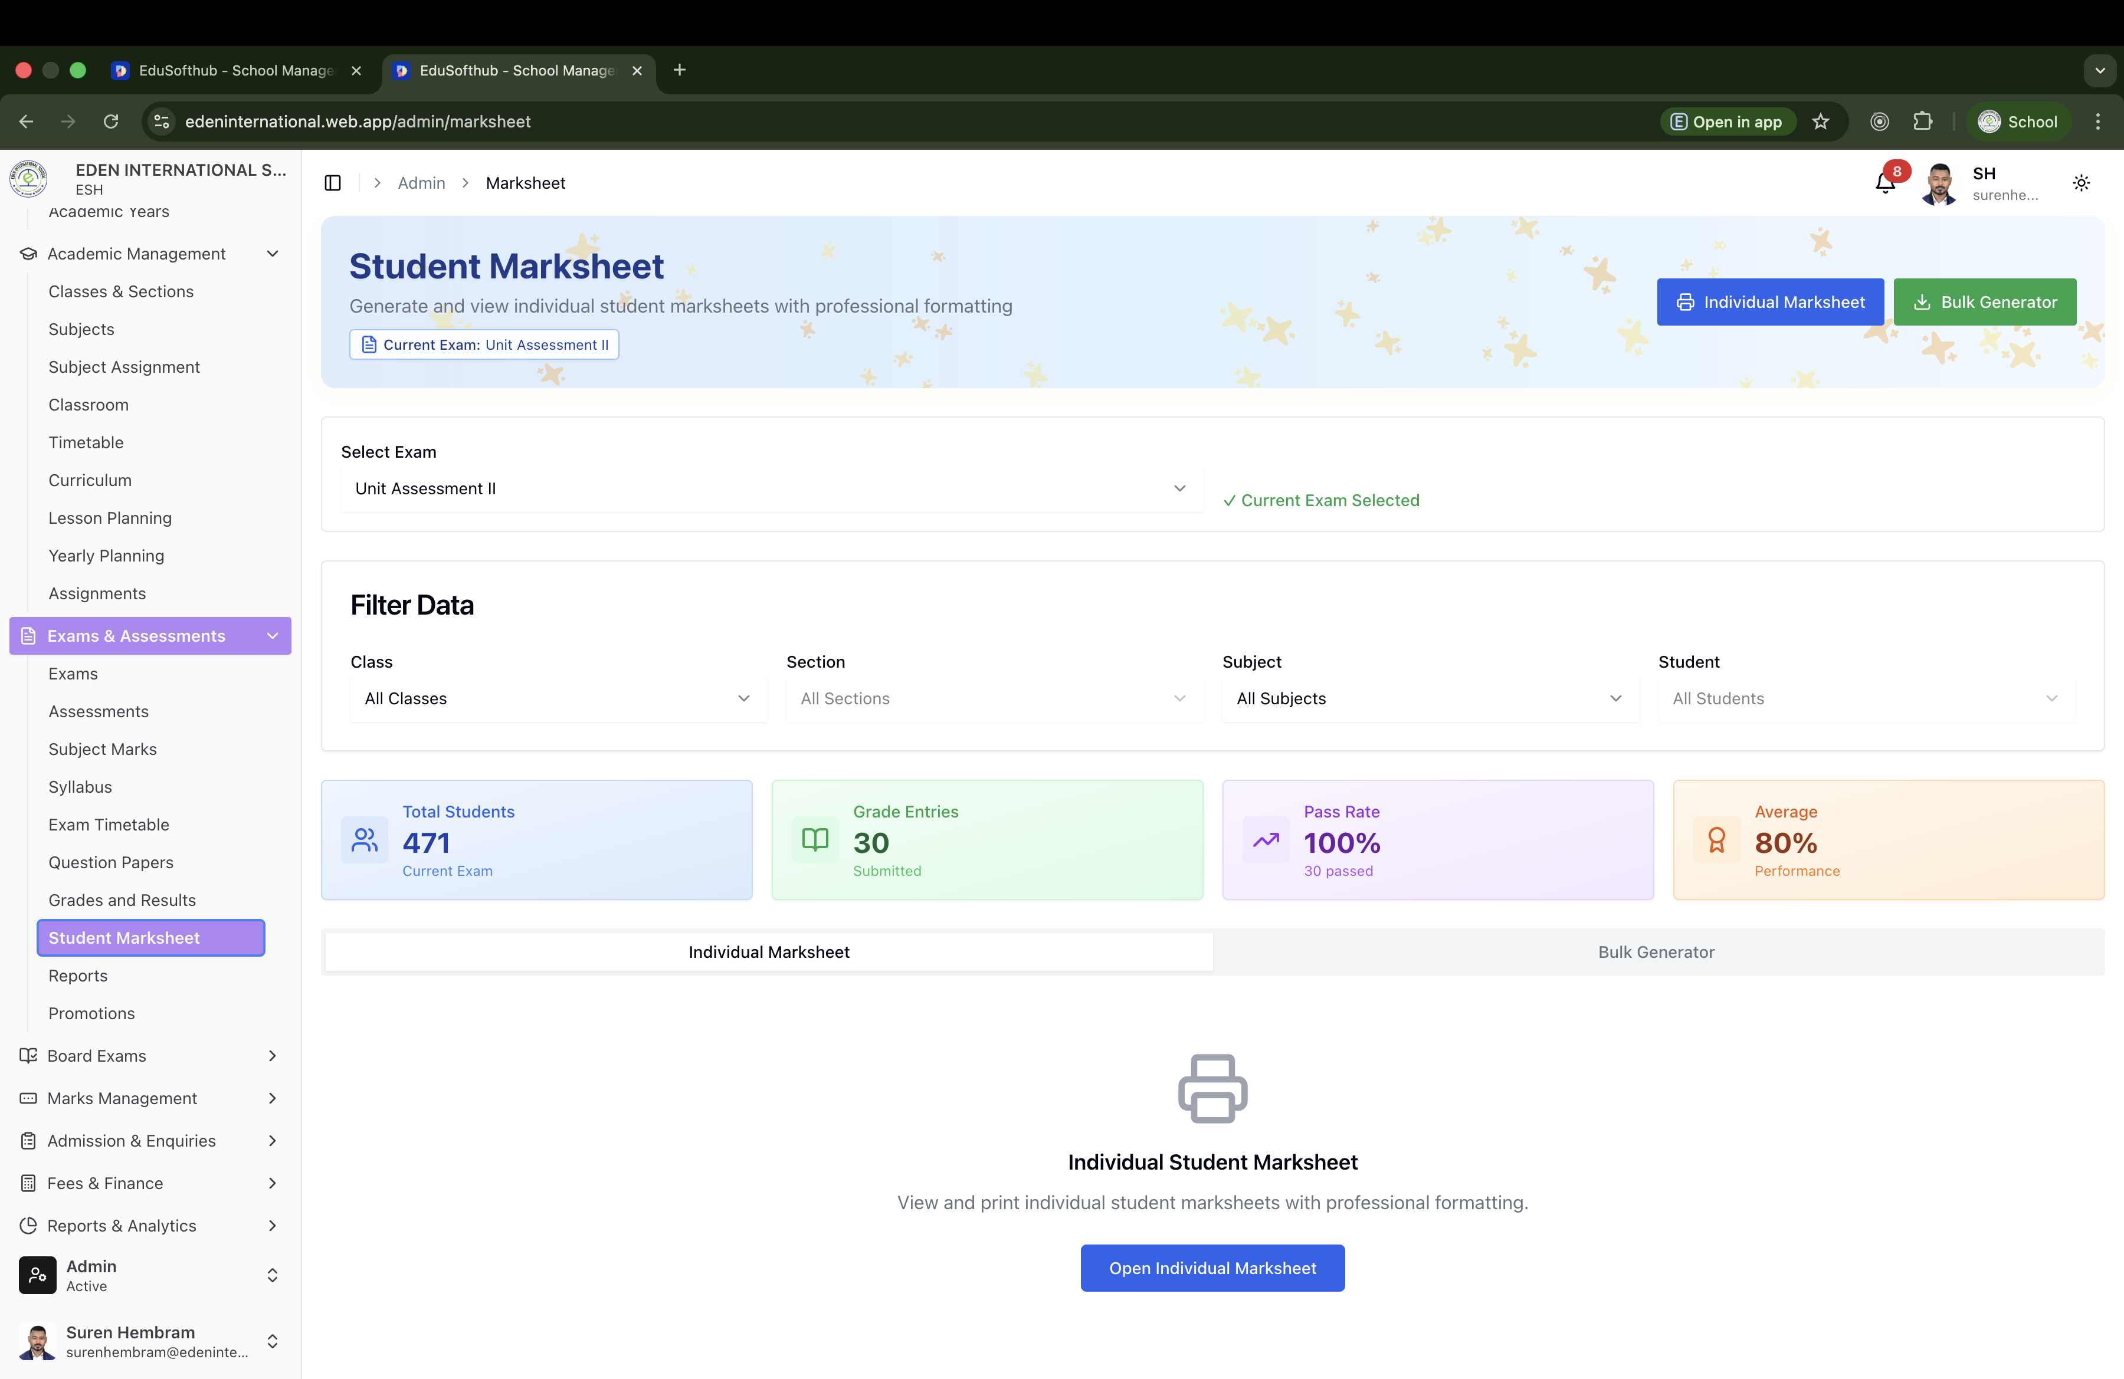This screenshot has width=2124, height=1379.
Task: Click the Pass Rate progress stat card
Action: (x=1438, y=839)
